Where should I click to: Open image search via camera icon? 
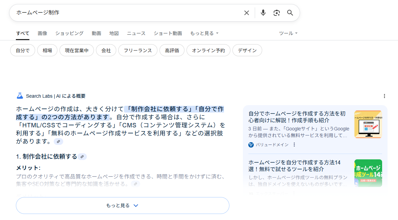[277, 13]
